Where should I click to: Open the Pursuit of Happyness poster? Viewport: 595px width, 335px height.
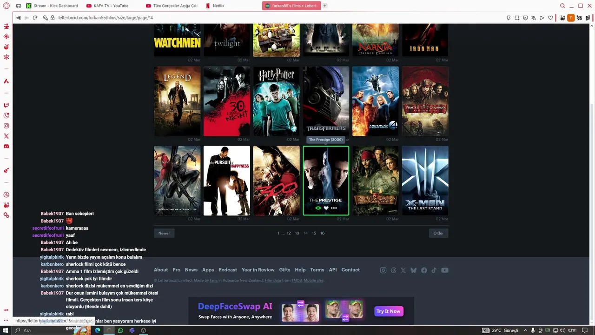[x=227, y=181]
